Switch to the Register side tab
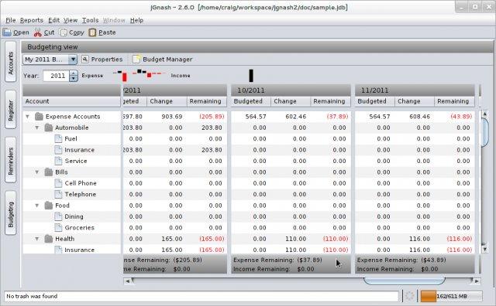The width and height of the screenshot is (496, 306). tap(11, 110)
